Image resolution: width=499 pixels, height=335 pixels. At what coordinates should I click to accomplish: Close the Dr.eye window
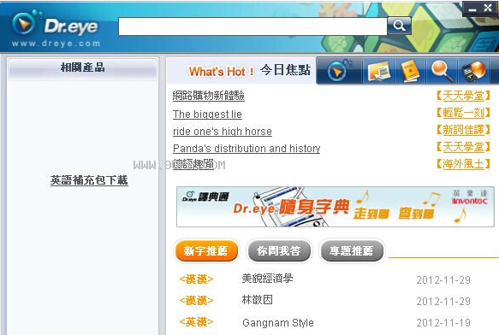click(x=488, y=8)
